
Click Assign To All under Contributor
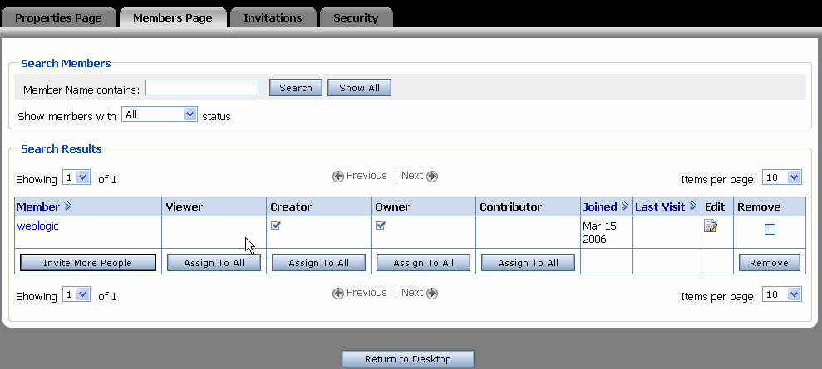point(529,263)
